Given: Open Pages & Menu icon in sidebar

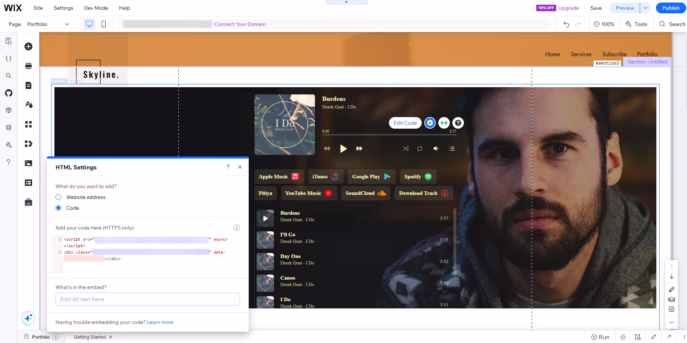Looking at the screenshot, I should [28, 85].
